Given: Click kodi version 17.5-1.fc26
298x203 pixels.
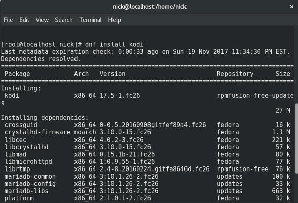Looking at the screenshot, I should [120, 95].
